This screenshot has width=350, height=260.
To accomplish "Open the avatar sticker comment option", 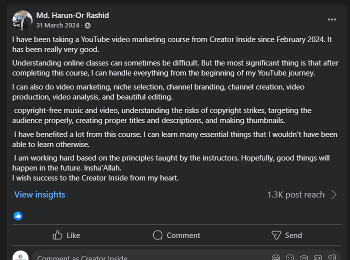I will tap(275, 258).
